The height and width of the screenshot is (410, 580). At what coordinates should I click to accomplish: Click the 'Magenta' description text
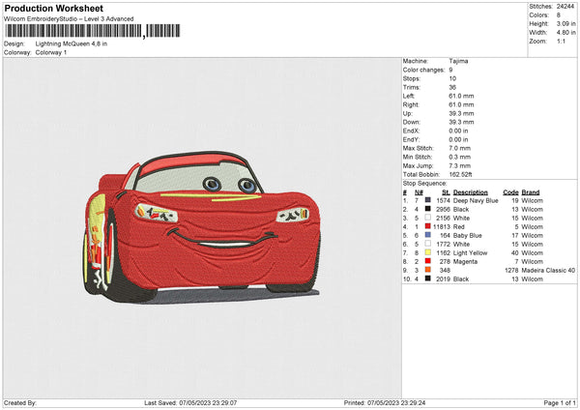[465, 262]
